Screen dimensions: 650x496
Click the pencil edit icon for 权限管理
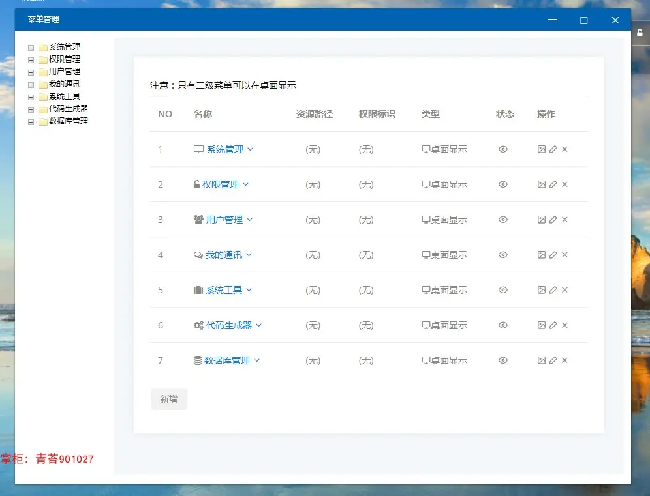553,184
